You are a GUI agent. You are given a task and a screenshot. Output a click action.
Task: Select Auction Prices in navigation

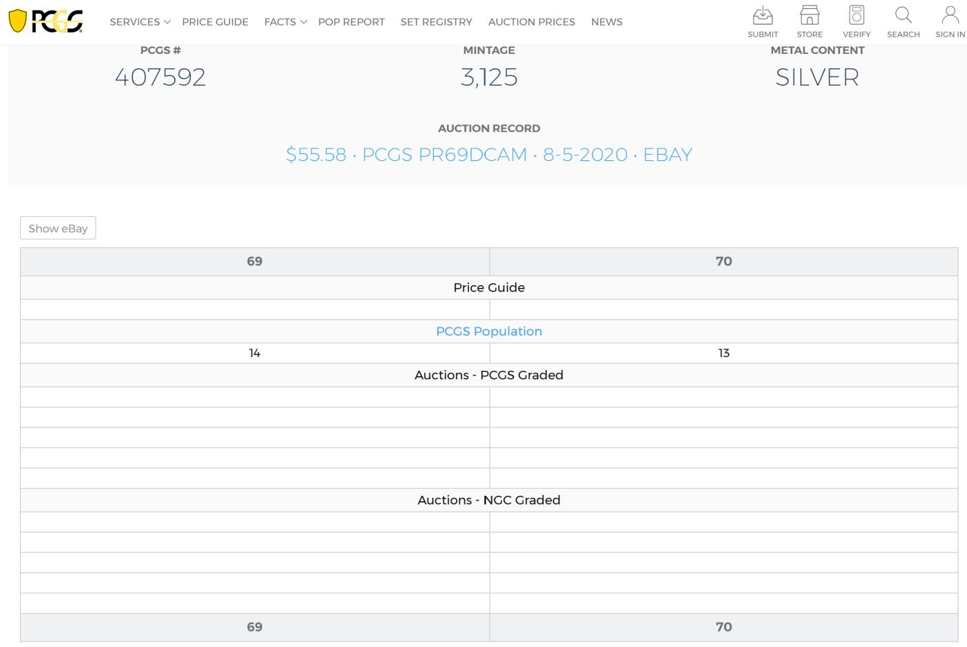531,22
